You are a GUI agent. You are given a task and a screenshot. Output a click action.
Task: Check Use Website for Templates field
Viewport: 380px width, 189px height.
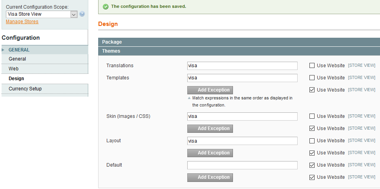312,78
